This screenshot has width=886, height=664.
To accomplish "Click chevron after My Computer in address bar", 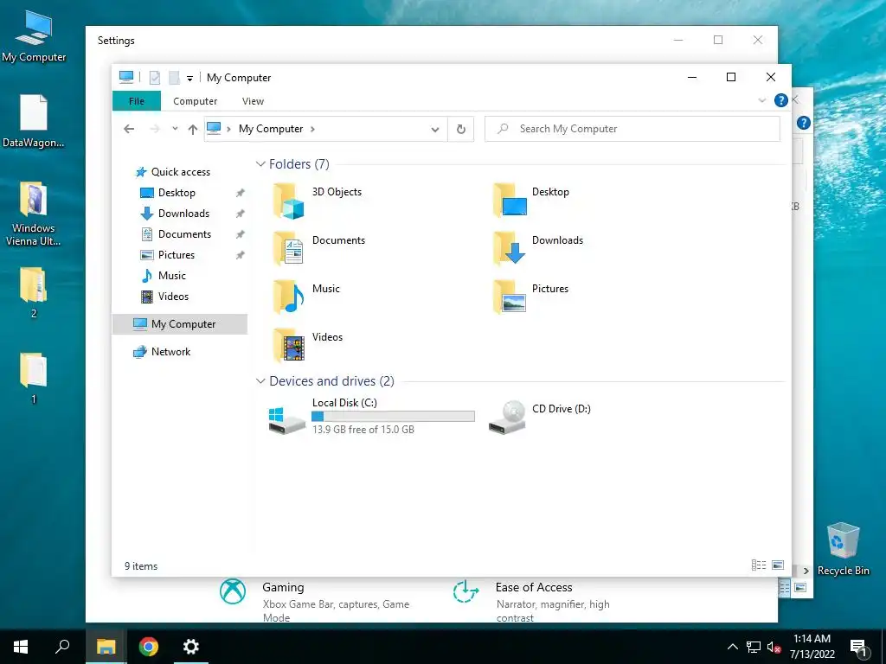I will [312, 130].
